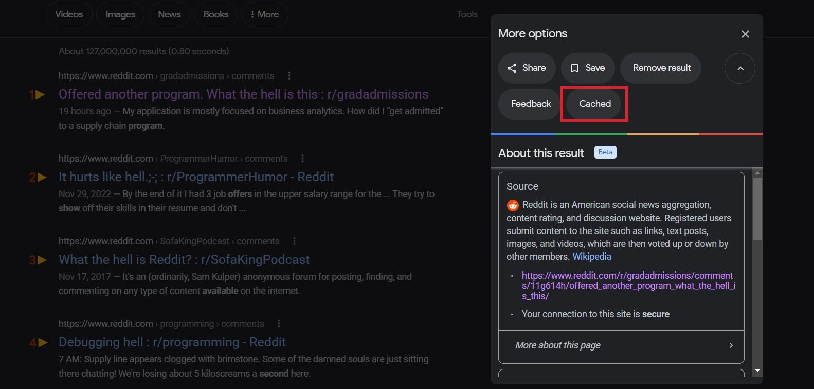The width and height of the screenshot is (814, 389).
Task: Save this search result
Action: pos(588,68)
